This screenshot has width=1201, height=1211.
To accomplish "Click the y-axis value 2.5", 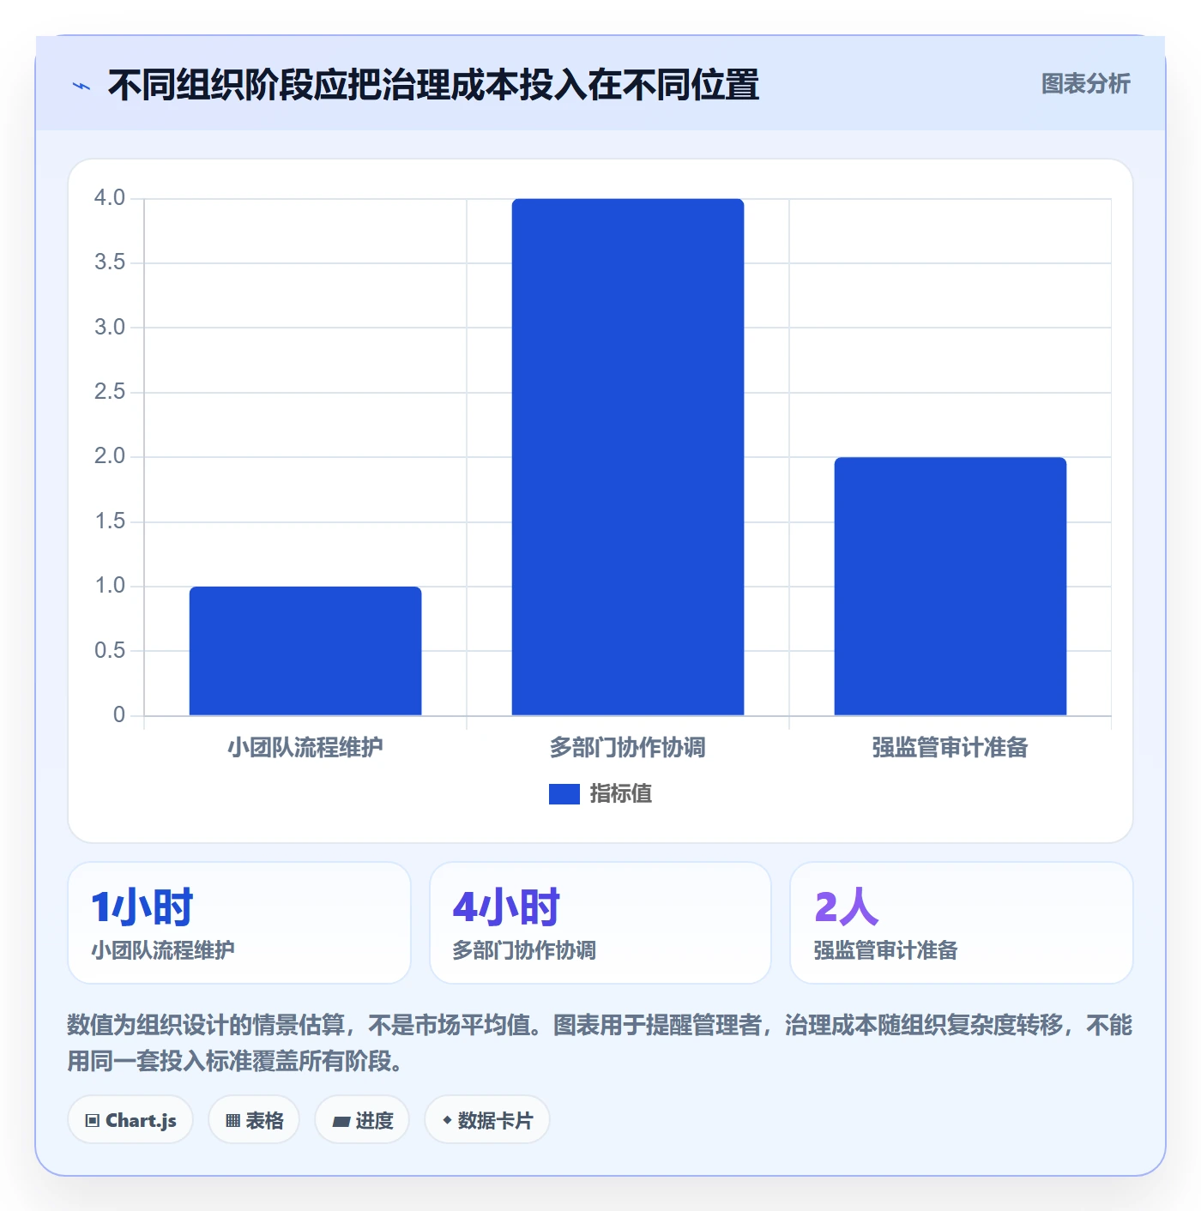I will [x=110, y=392].
